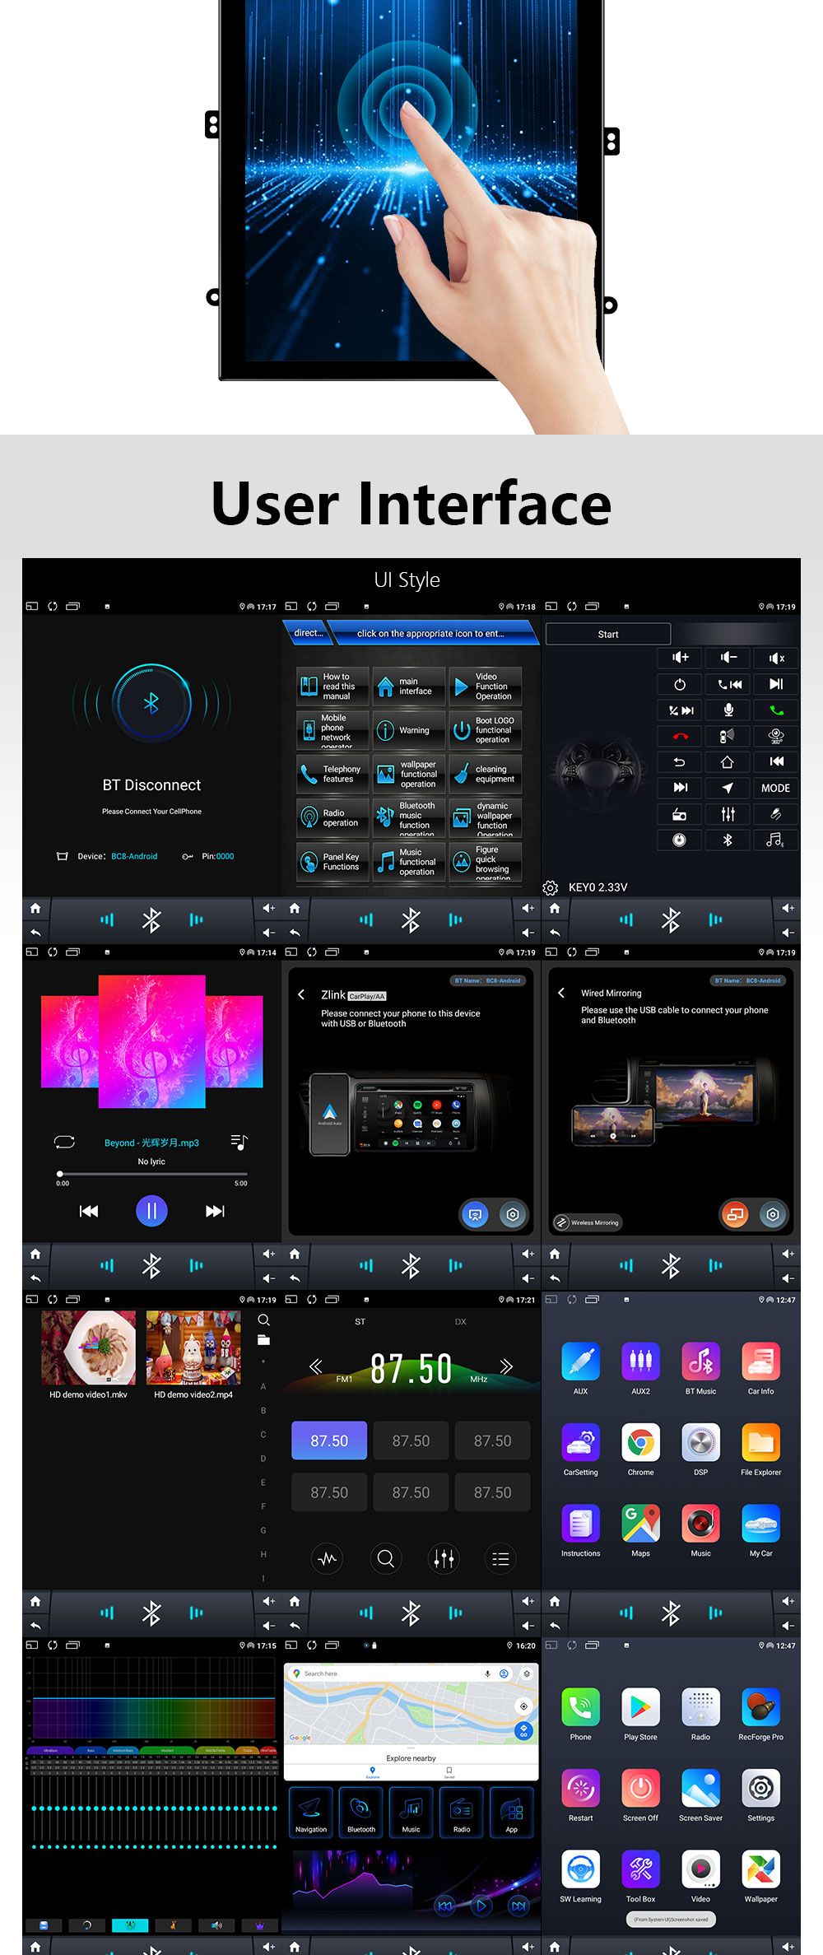Toggle repeat mode in music player
The width and height of the screenshot is (823, 1955).
point(64,1142)
